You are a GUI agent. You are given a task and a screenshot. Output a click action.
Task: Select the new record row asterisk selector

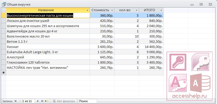click(x=3, y=73)
